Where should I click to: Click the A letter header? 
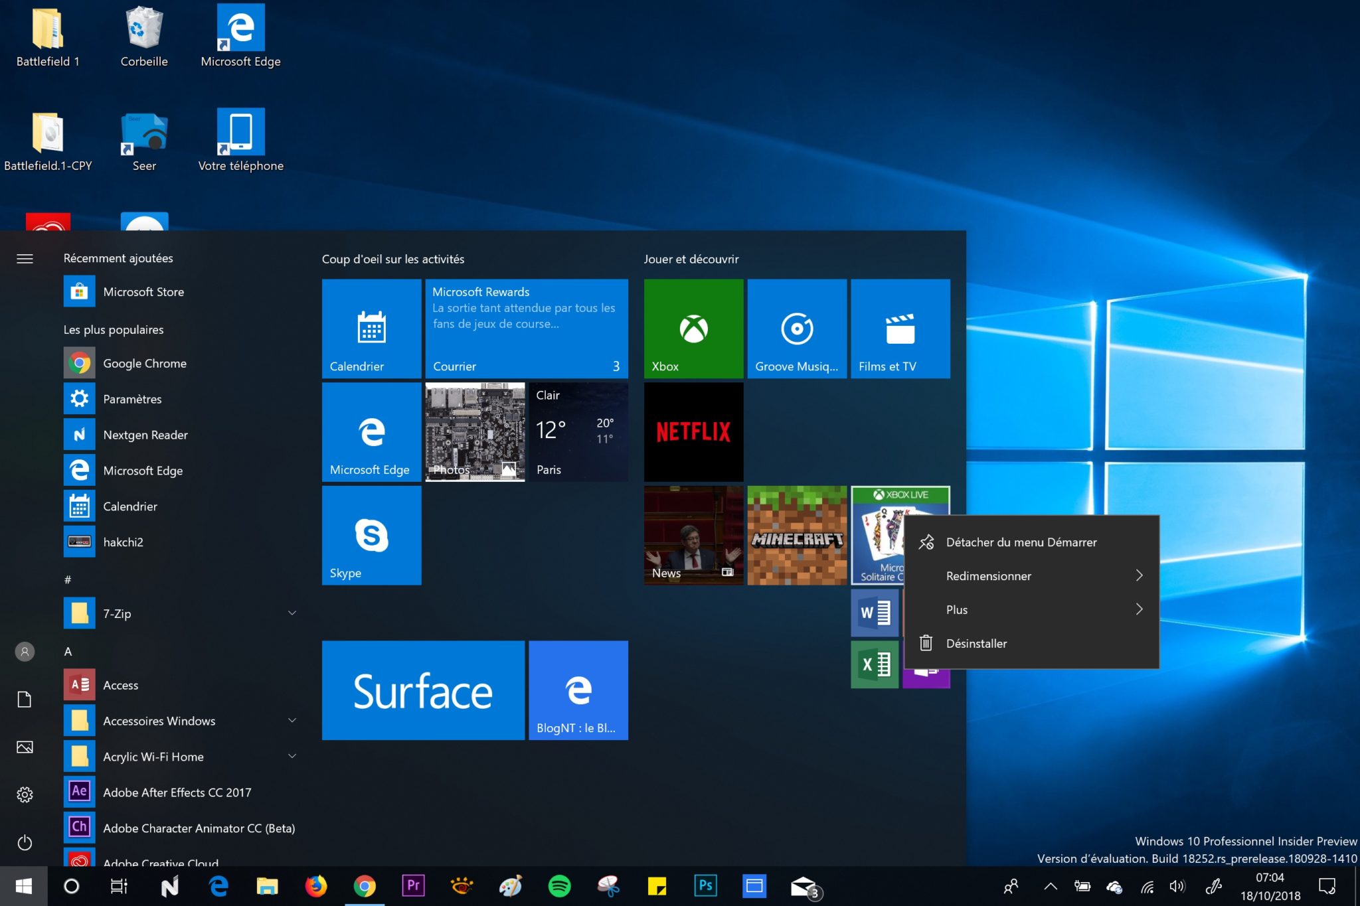click(68, 652)
